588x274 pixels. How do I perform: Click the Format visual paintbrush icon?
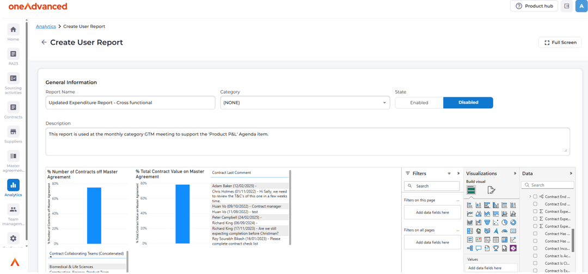coord(491,190)
